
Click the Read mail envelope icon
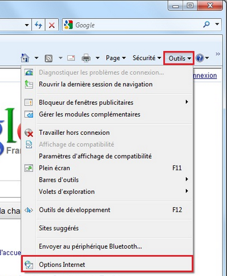(x=71, y=58)
